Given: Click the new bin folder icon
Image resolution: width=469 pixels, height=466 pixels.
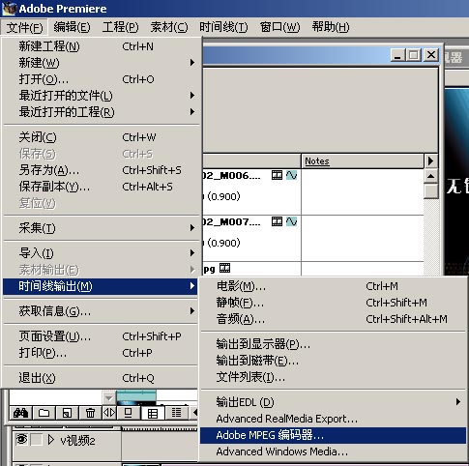Looking at the screenshot, I should pos(44,413).
